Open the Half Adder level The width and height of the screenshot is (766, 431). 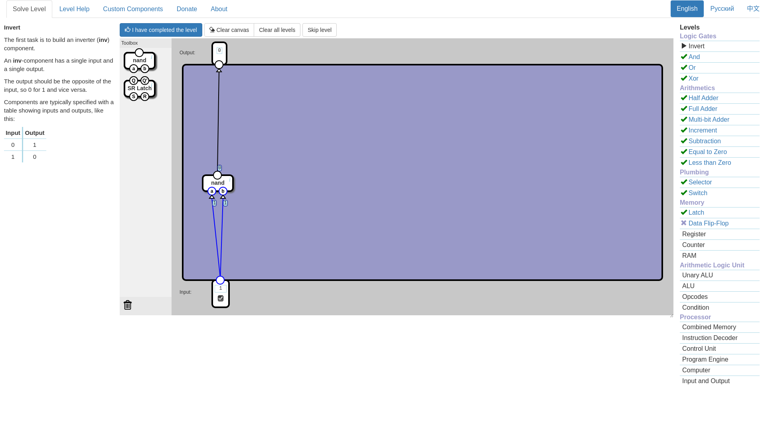(x=703, y=98)
